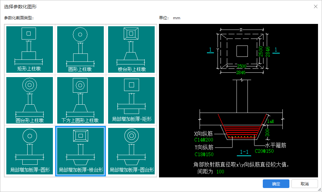This screenshot has width=322, height=192.
Task: Edit the corner rebar spacing value 100
Action: [220, 172]
